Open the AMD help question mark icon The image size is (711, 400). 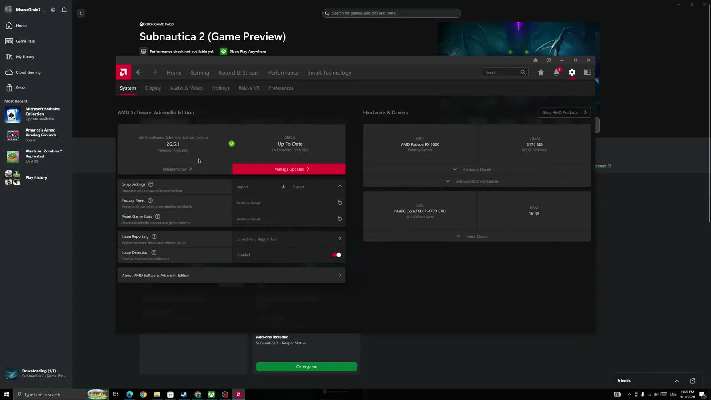point(549,60)
